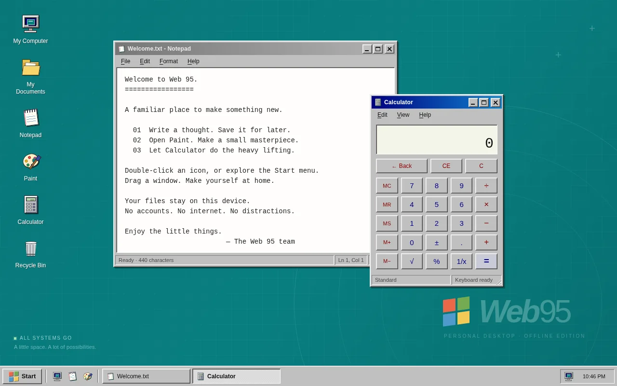Click the MS memory store button
This screenshot has width=617, height=386.
387,223
